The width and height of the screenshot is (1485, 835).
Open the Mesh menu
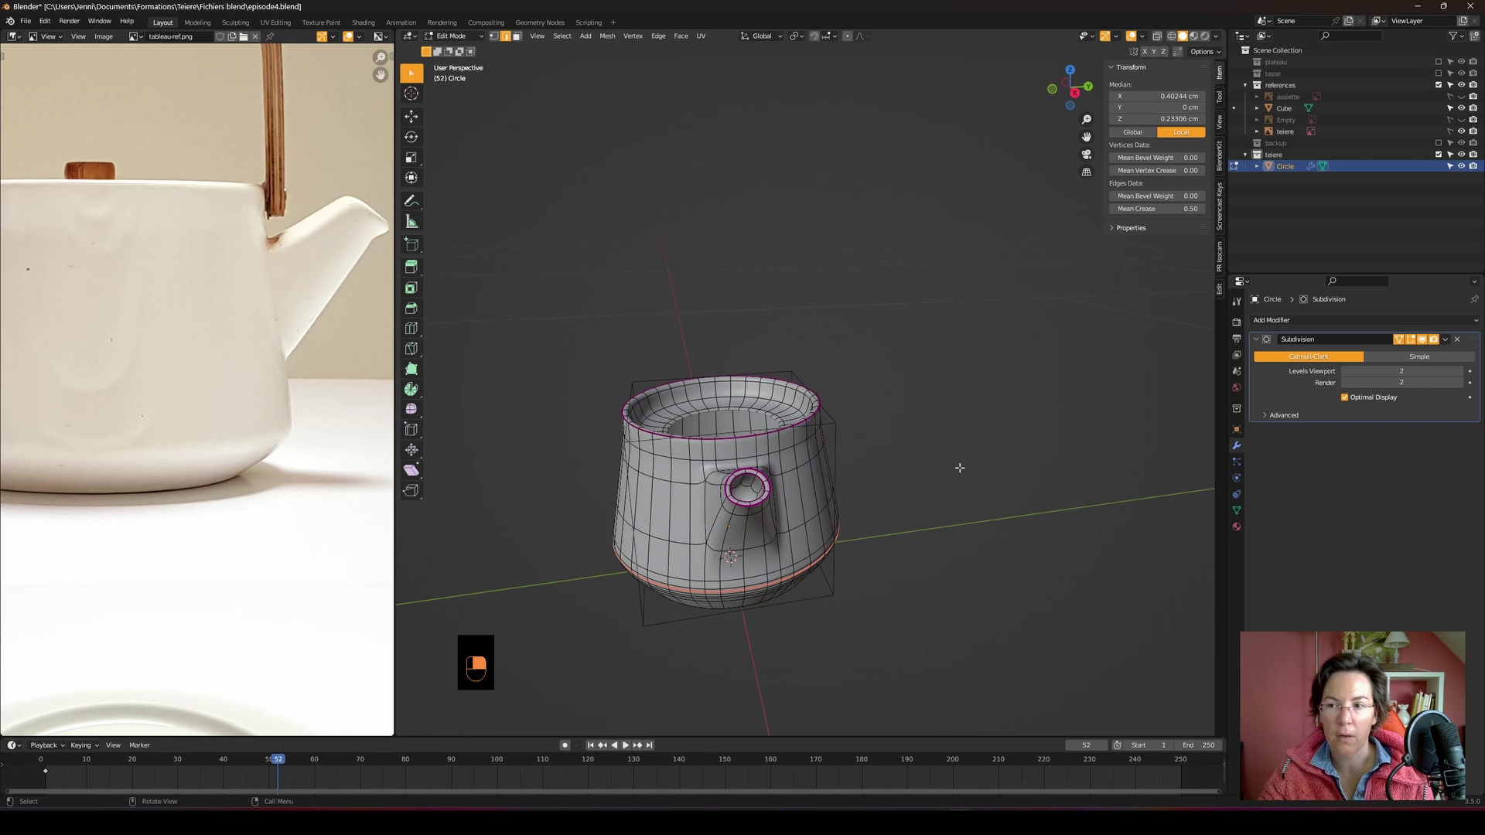(607, 36)
